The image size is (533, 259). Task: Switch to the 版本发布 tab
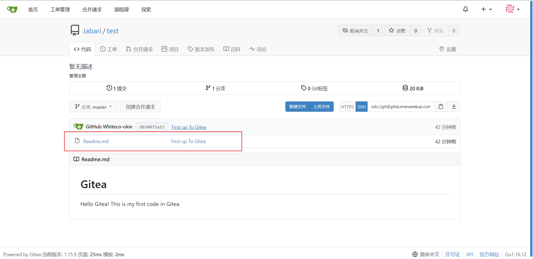(x=201, y=49)
